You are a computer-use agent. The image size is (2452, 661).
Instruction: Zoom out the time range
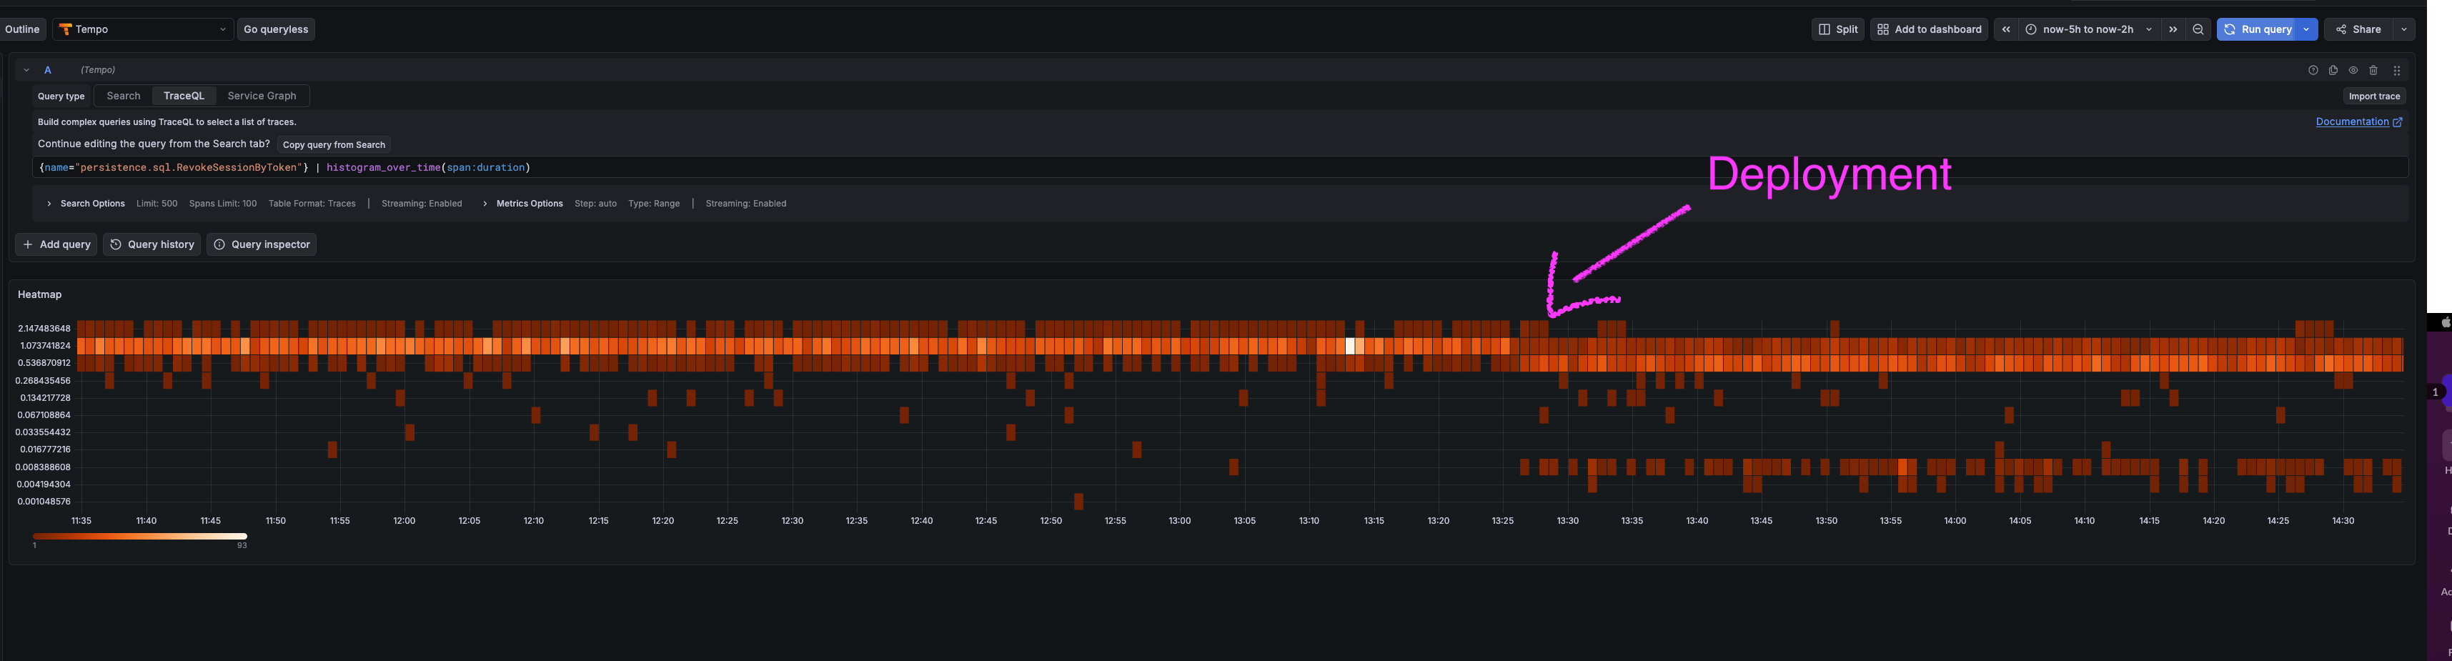[2198, 29]
